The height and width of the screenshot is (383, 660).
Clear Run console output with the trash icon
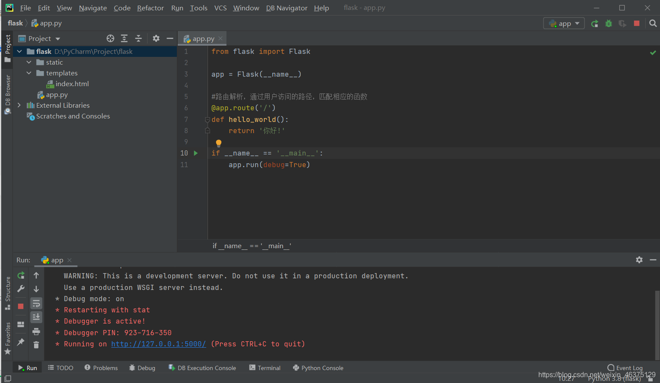36,345
